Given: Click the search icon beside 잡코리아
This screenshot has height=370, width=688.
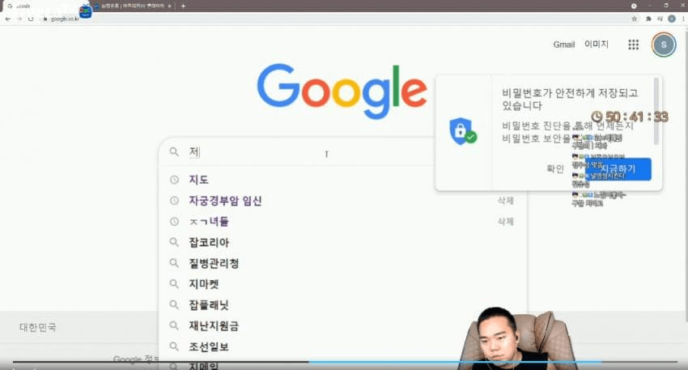Looking at the screenshot, I should pyautogui.click(x=174, y=242).
